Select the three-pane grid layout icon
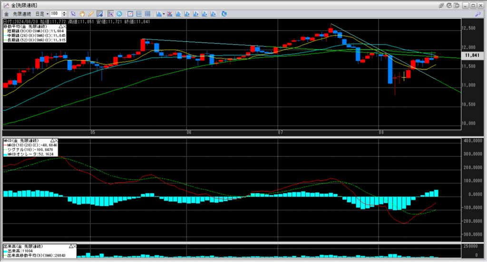This screenshot has height=262, width=487. (148, 14)
